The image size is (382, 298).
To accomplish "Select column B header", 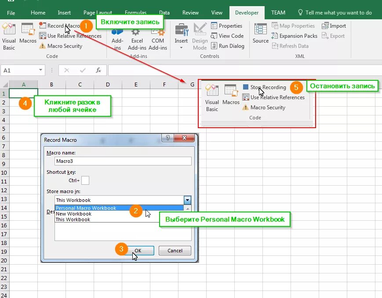I will point(51,84).
